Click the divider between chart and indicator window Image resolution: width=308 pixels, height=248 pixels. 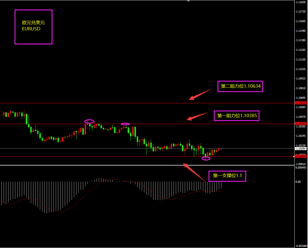[147, 165]
